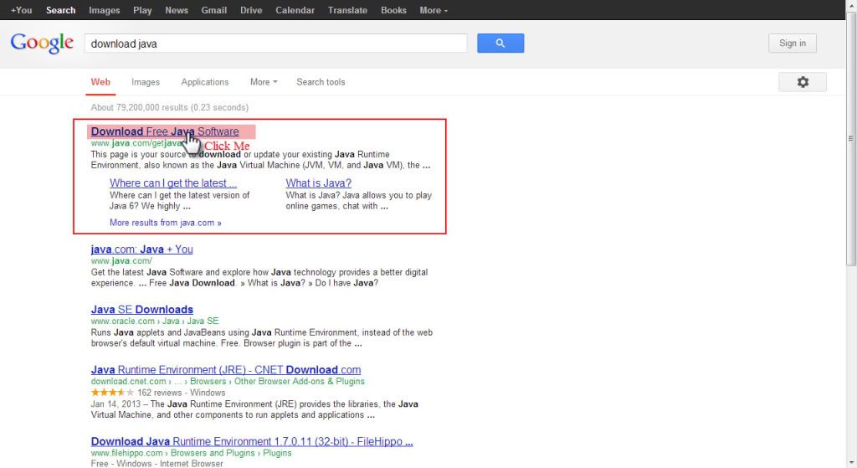This screenshot has height=468, width=857.
Task: Expand the More filter under search box
Action: (264, 82)
